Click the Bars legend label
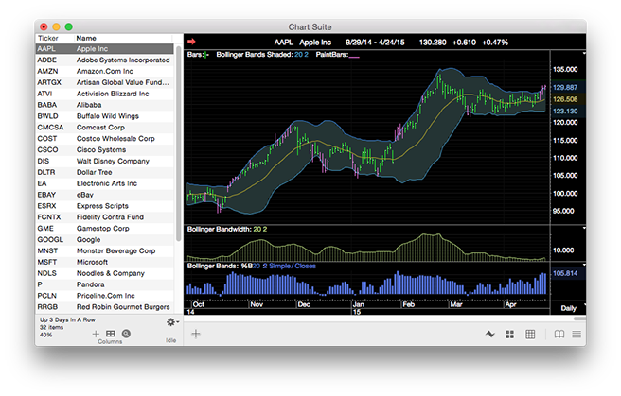This screenshot has height=396, width=621. [x=195, y=55]
